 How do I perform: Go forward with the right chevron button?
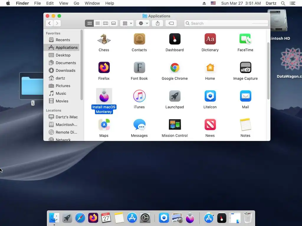(57, 23)
